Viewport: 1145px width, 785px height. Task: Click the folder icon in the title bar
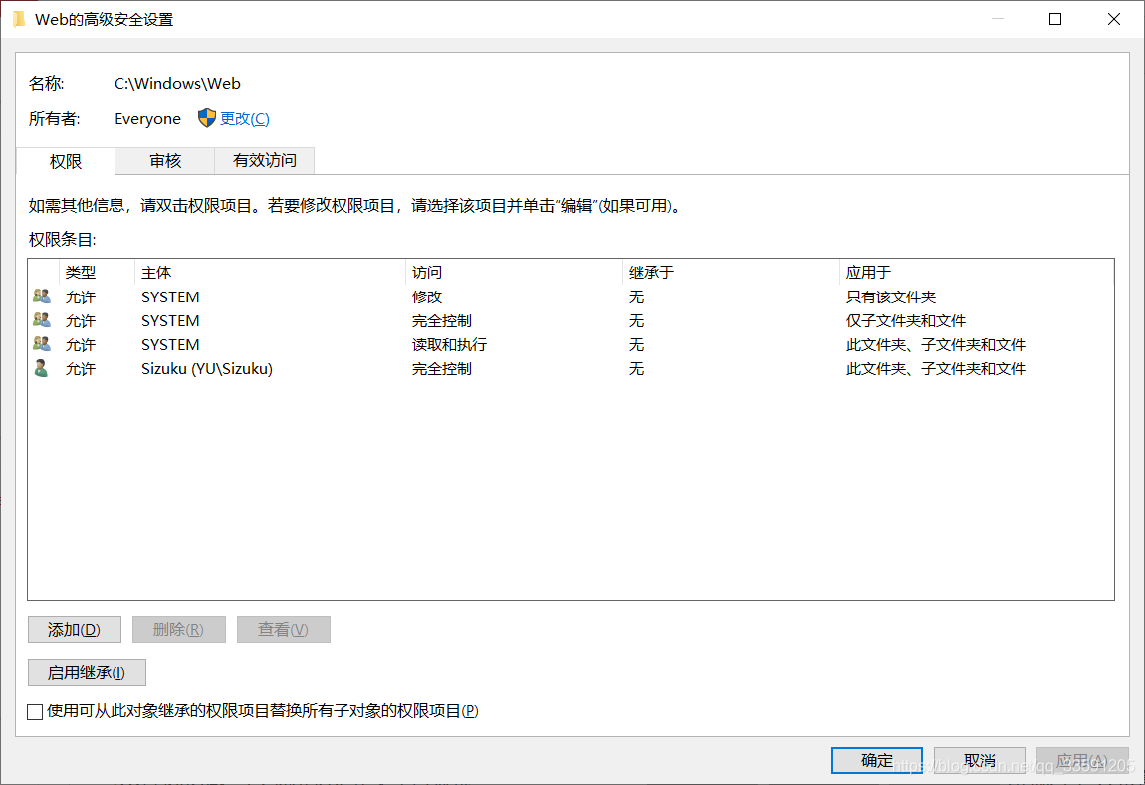tap(19, 19)
